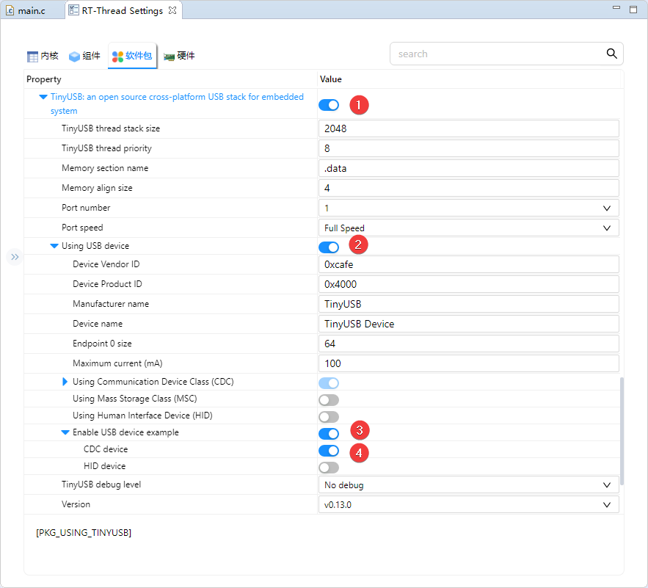Click the [PKG_USING_TINYUSB] description text
This screenshot has height=588, width=648.
pos(84,533)
